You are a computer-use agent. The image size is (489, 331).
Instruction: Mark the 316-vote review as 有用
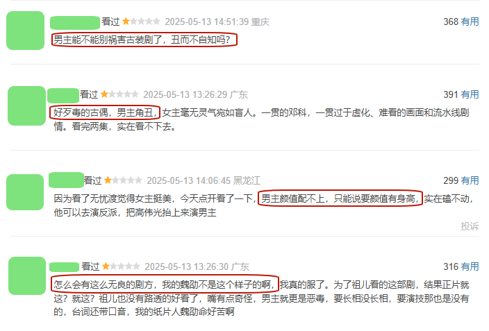coord(470,266)
